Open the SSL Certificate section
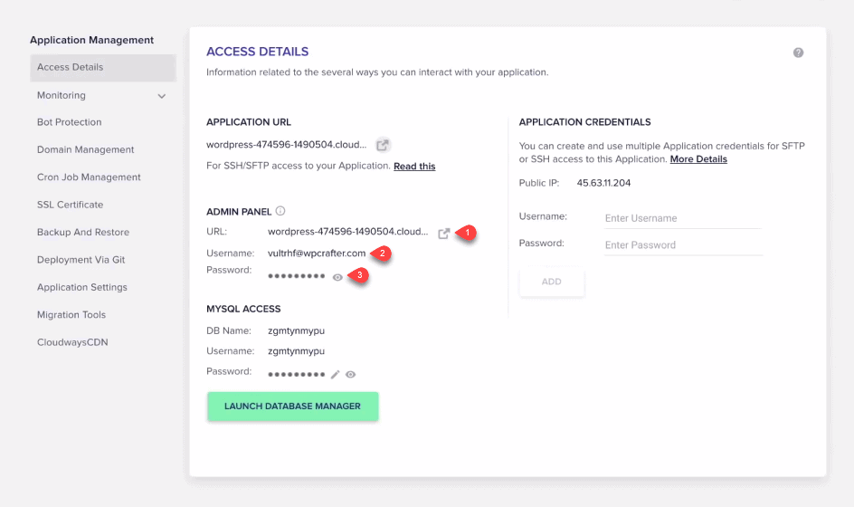This screenshot has height=507, width=854. tap(71, 205)
